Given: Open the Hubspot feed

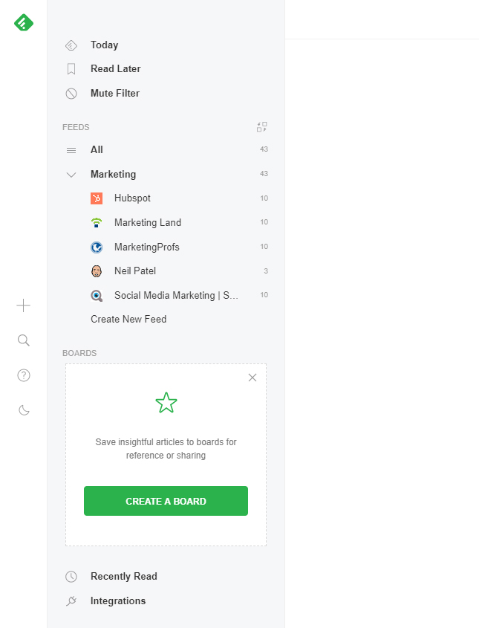Looking at the screenshot, I should 132,198.
